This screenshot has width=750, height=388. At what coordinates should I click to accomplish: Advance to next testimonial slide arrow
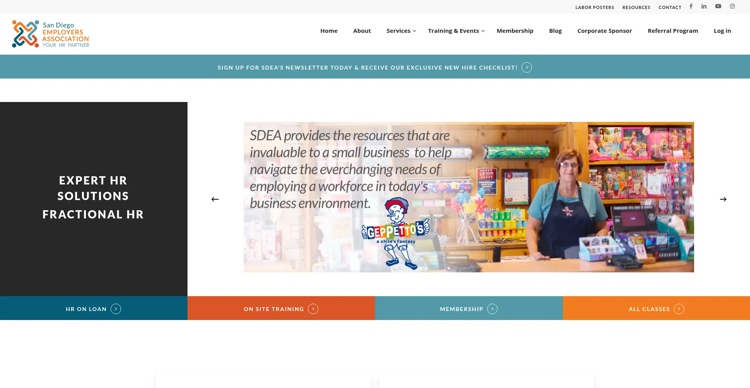click(723, 199)
